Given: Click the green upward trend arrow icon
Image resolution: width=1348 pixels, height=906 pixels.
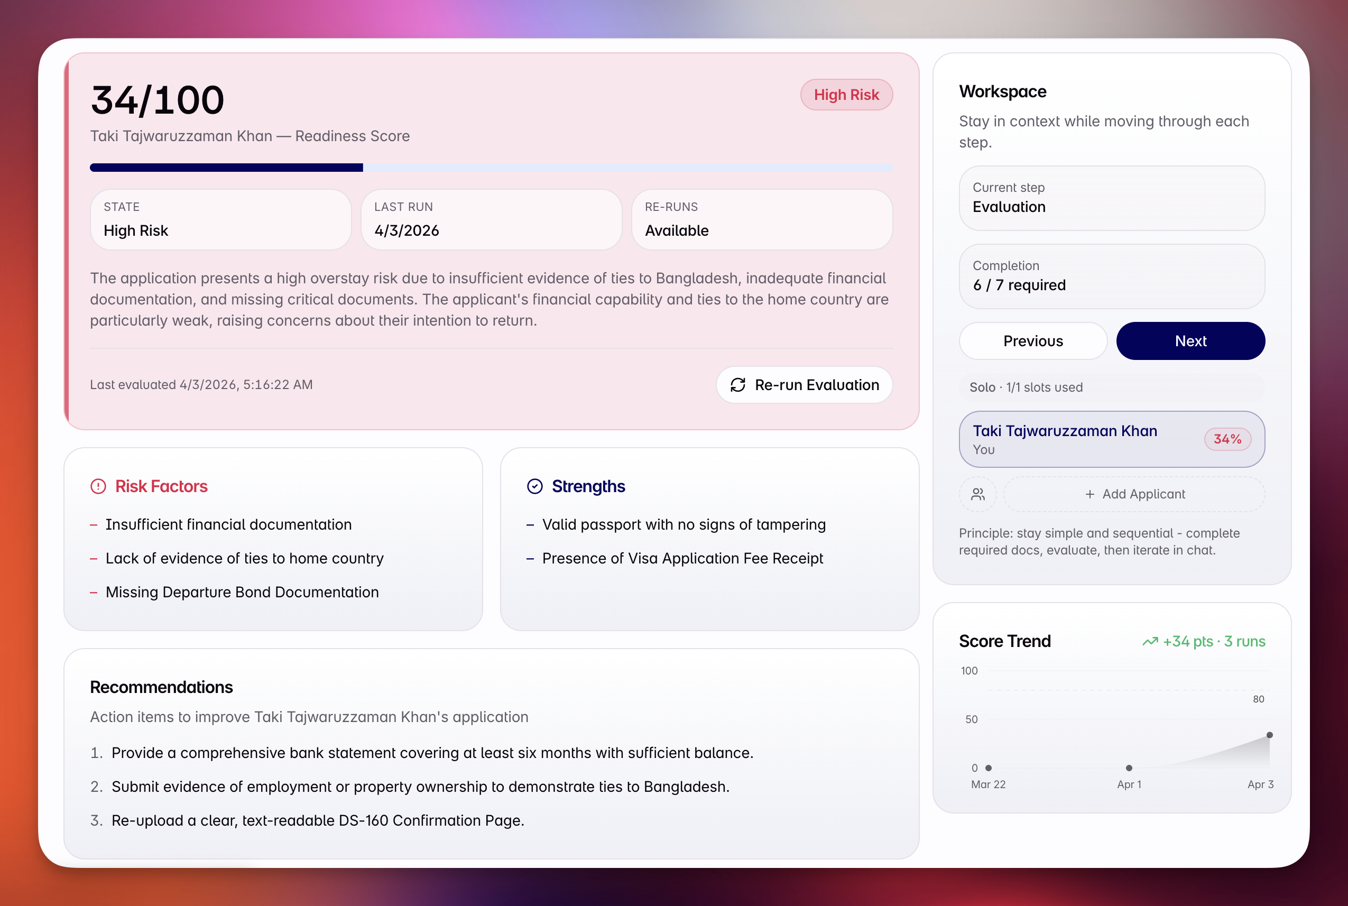Looking at the screenshot, I should 1150,641.
